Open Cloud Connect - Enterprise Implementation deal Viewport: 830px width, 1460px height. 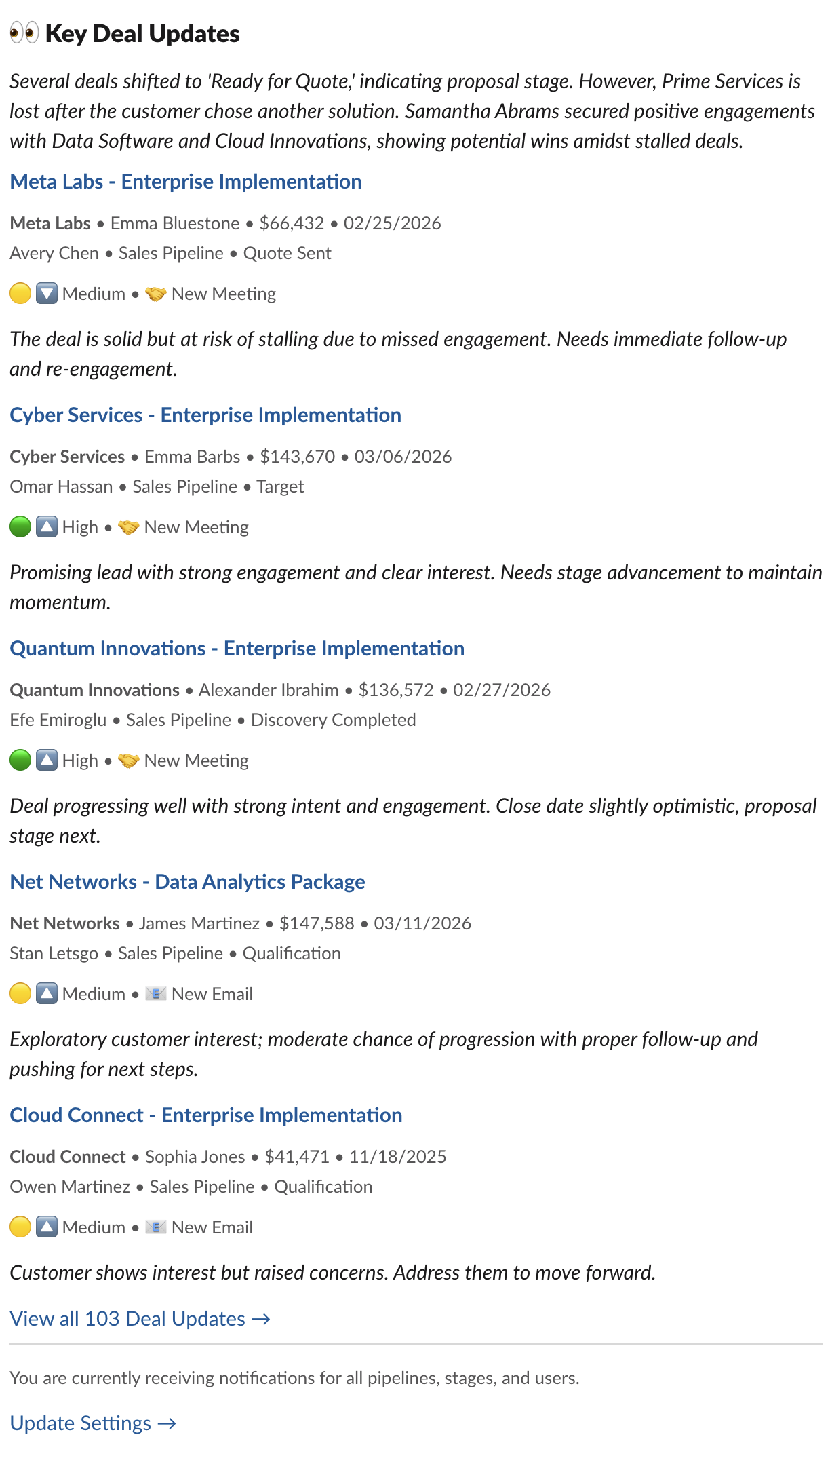(205, 1115)
